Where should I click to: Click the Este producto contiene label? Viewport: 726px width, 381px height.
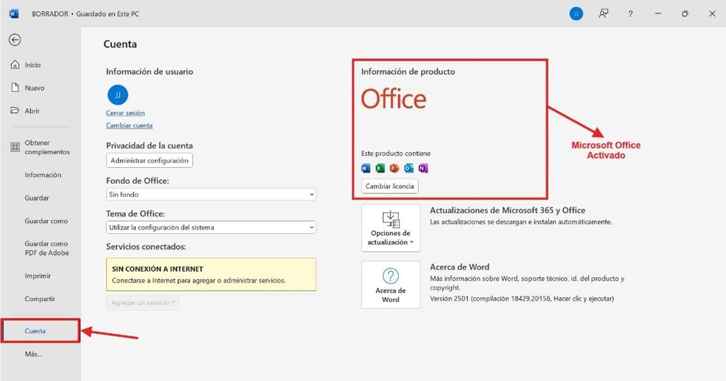pos(396,153)
